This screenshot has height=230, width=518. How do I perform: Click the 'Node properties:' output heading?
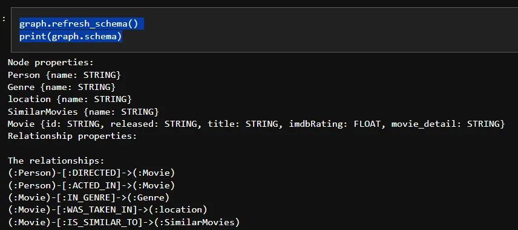tap(51, 63)
